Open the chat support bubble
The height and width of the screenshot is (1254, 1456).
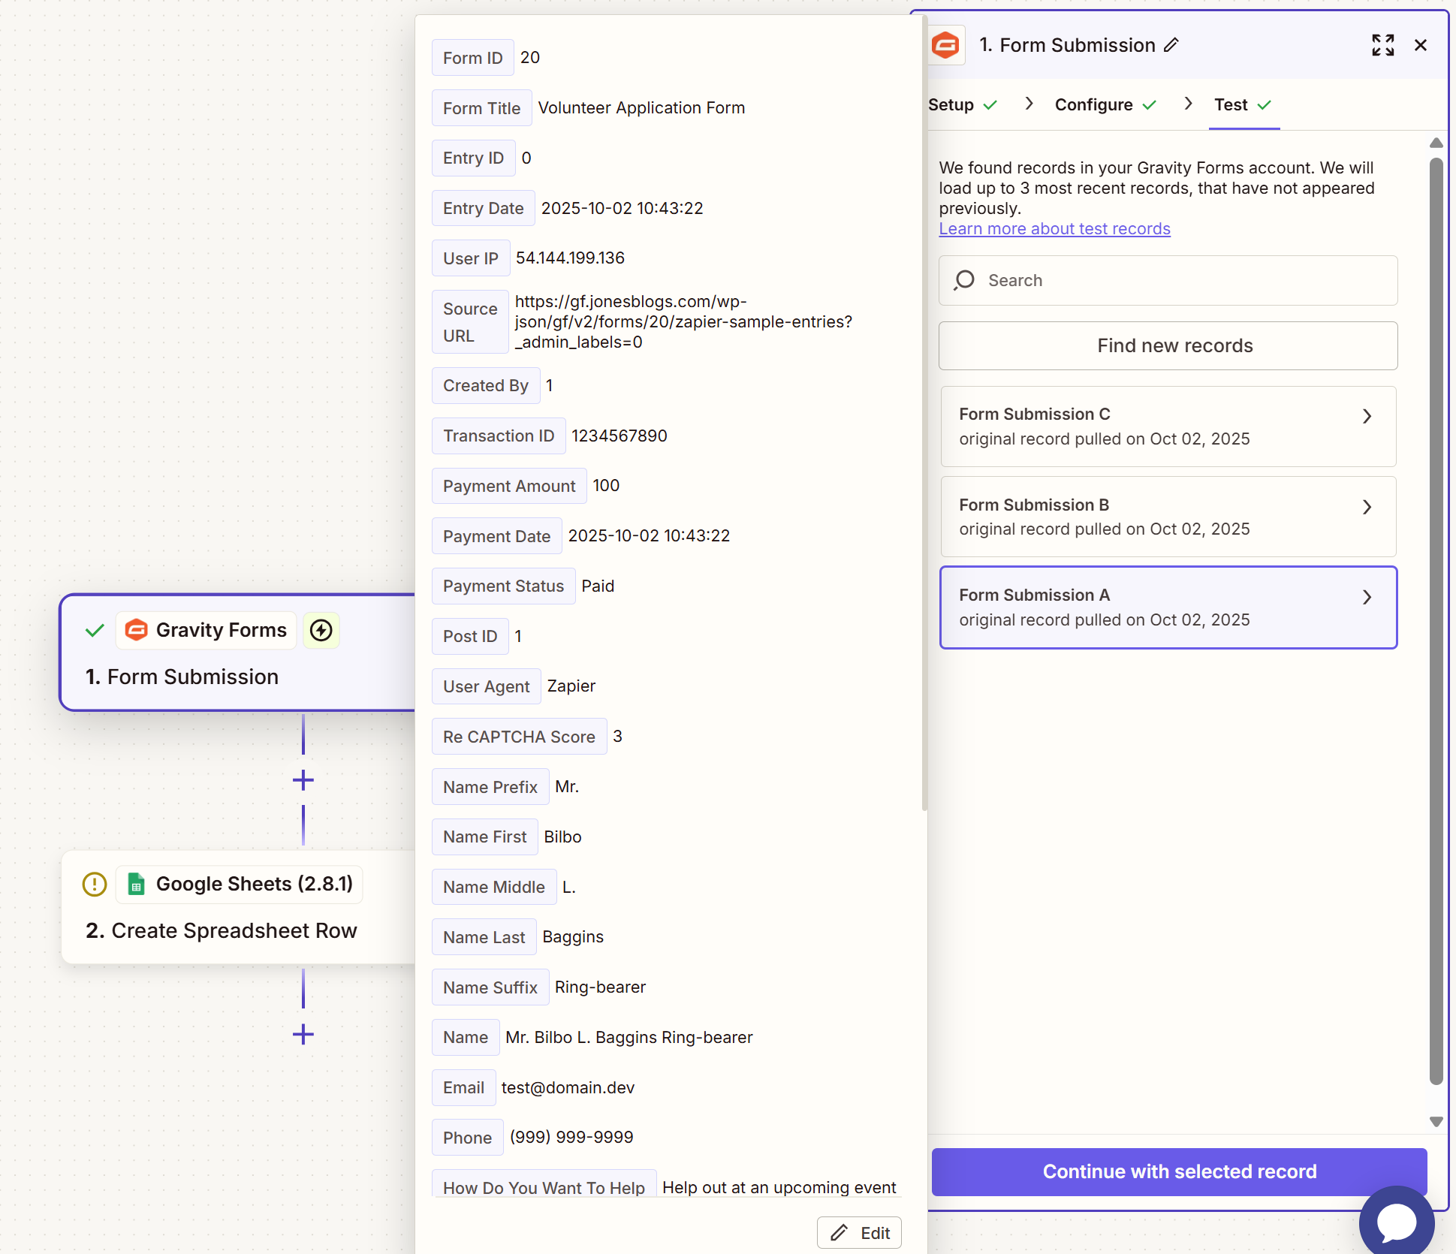(1396, 1222)
